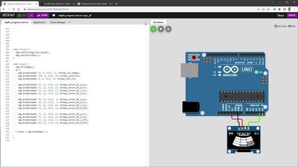Image resolution: width=298 pixels, height=167 pixels.
Task: Open a new browser tab
Action: (116, 4)
